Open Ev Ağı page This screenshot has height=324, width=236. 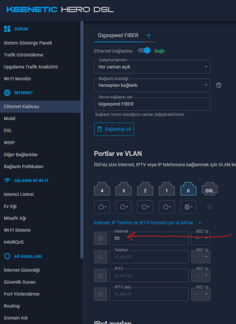coord(10,206)
